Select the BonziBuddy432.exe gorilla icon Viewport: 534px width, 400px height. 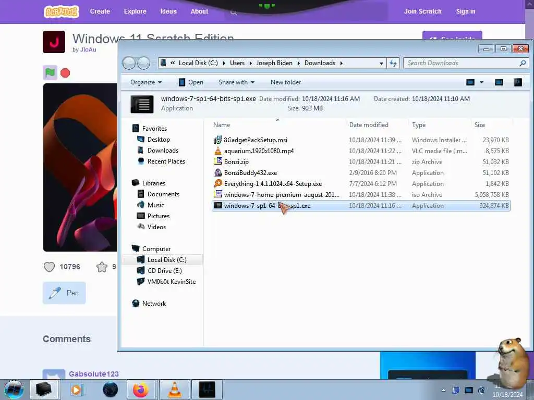[x=218, y=172]
